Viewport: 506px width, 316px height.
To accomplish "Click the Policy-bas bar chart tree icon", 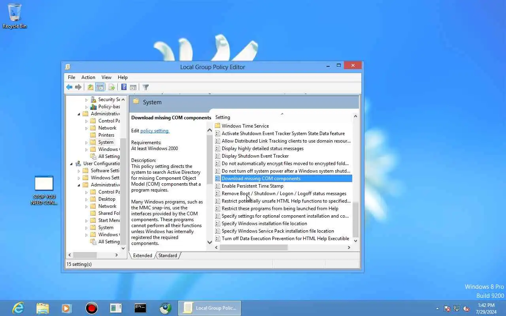I will point(93,107).
